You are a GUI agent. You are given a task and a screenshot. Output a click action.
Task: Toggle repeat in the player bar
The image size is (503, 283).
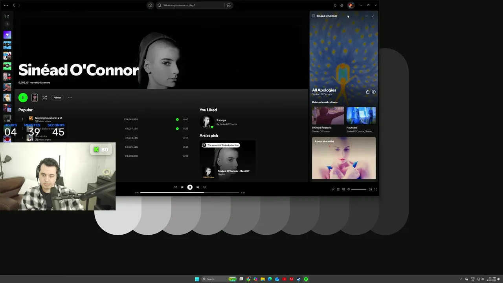pyautogui.click(x=204, y=187)
